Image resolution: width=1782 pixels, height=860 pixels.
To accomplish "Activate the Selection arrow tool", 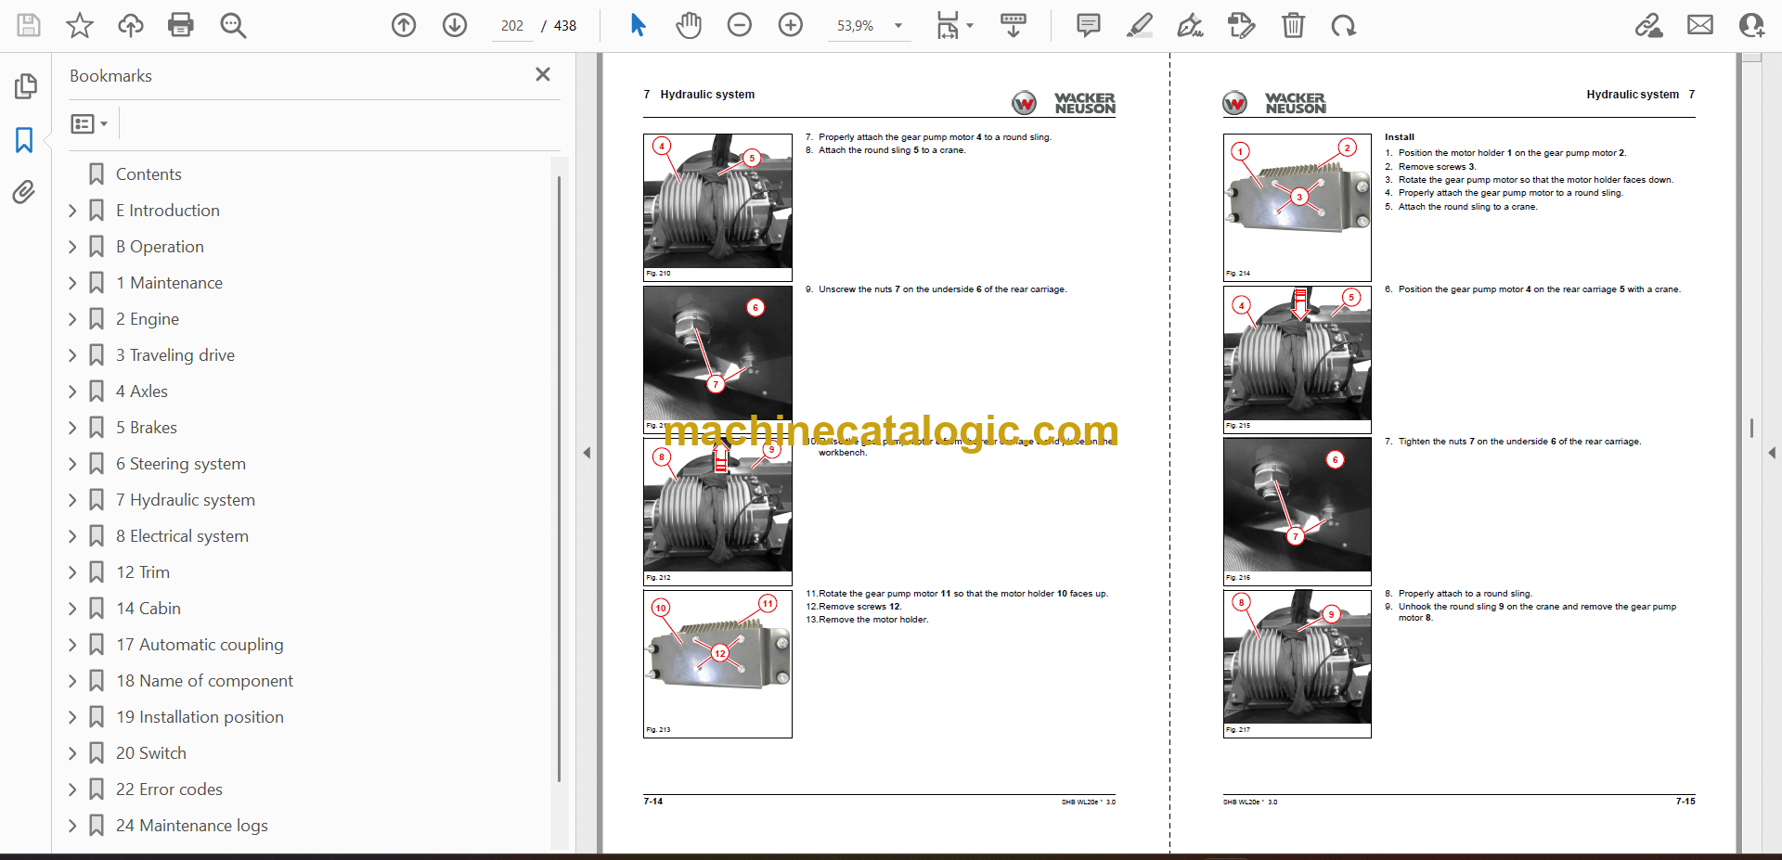I will click(x=638, y=25).
